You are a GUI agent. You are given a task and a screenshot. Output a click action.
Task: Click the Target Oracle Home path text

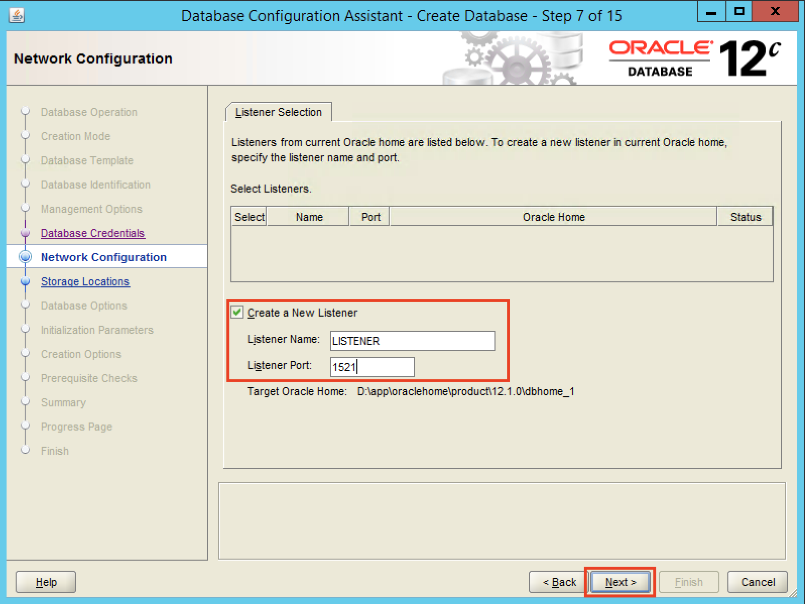466,391
